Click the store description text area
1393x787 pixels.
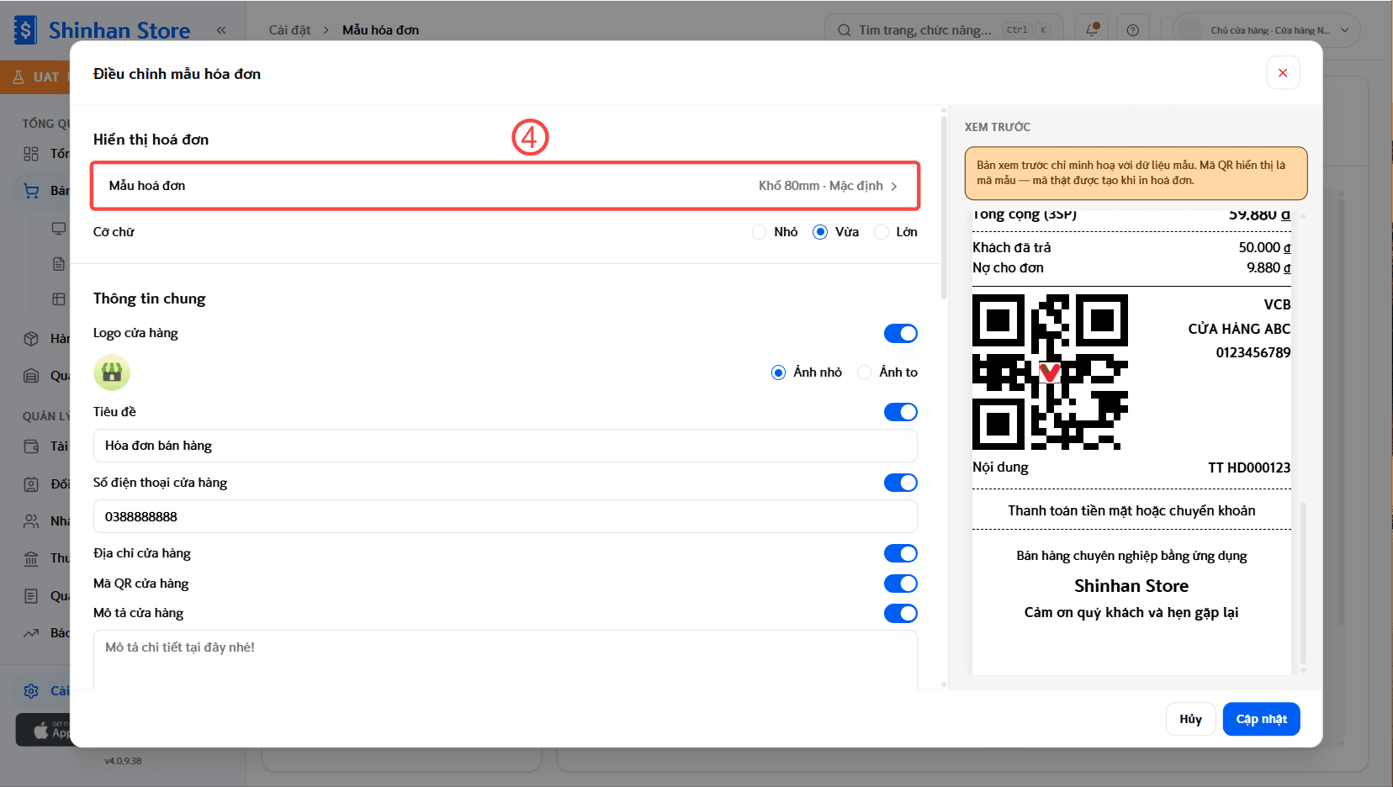coord(505,661)
